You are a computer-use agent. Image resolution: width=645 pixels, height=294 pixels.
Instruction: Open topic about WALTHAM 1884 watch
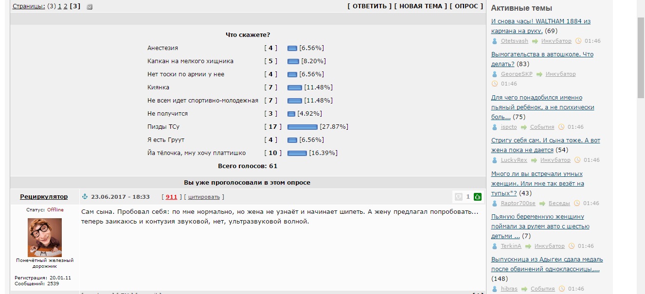[541, 26]
